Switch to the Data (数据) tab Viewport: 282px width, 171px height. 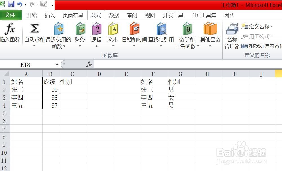pyautogui.click(x=114, y=15)
